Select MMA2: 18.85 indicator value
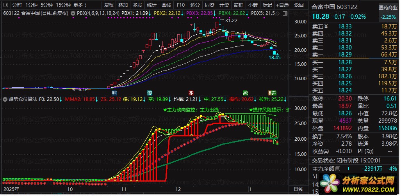Viewport: 401px width, 196px height. pos(80,99)
